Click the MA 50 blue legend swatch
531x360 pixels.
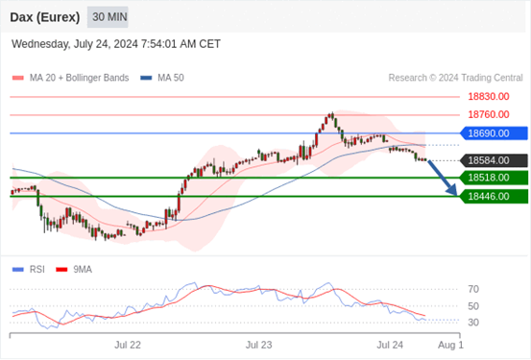(146, 78)
